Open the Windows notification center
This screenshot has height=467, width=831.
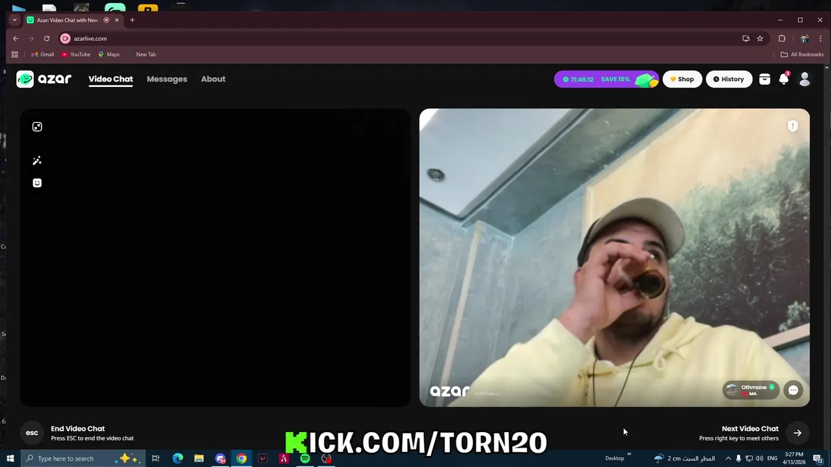[x=817, y=459]
